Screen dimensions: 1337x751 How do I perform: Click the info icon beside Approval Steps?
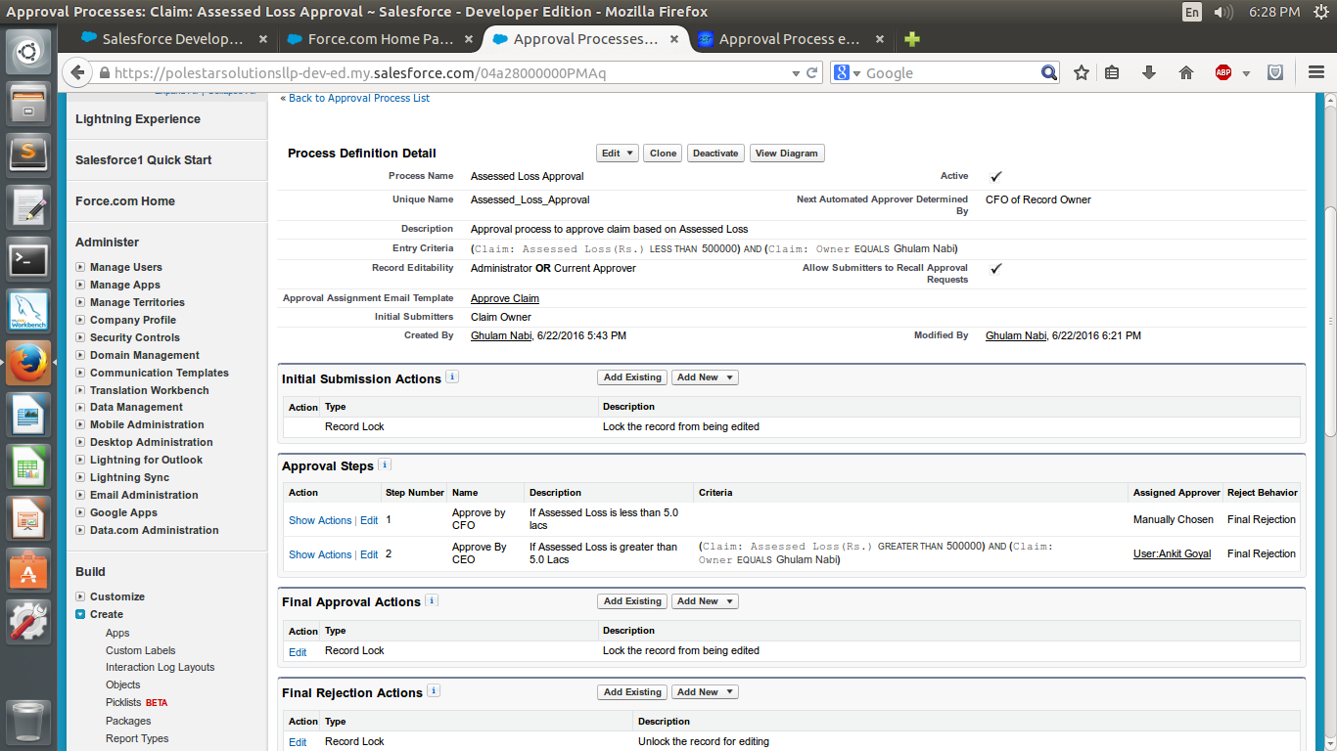tap(385, 465)
